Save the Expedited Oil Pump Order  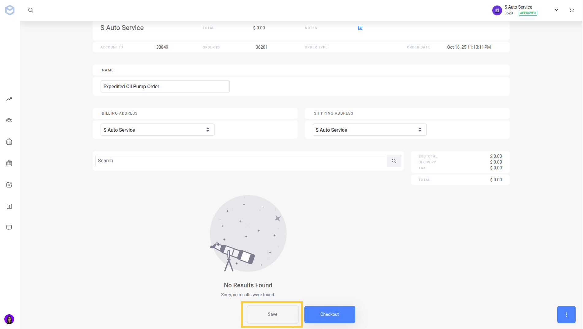(x=272, y=314)
